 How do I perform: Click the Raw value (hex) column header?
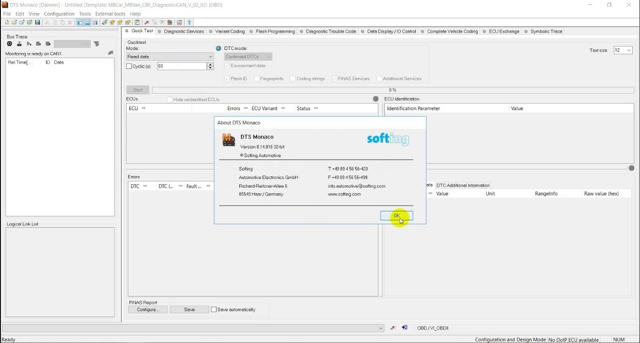[x=606, y=194]
